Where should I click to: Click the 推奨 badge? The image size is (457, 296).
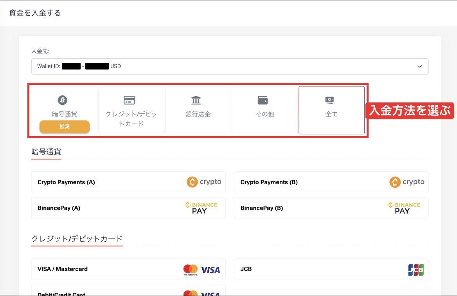65,126
